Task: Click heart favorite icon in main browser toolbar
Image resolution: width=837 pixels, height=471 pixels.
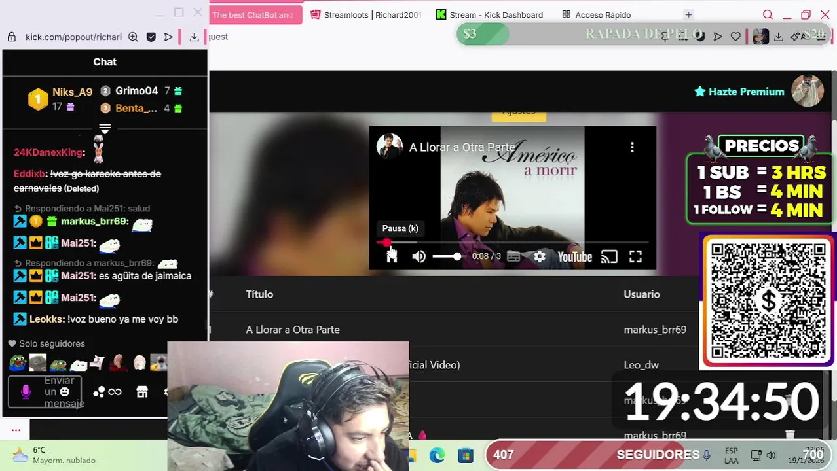Action: (x=735, y=37)
